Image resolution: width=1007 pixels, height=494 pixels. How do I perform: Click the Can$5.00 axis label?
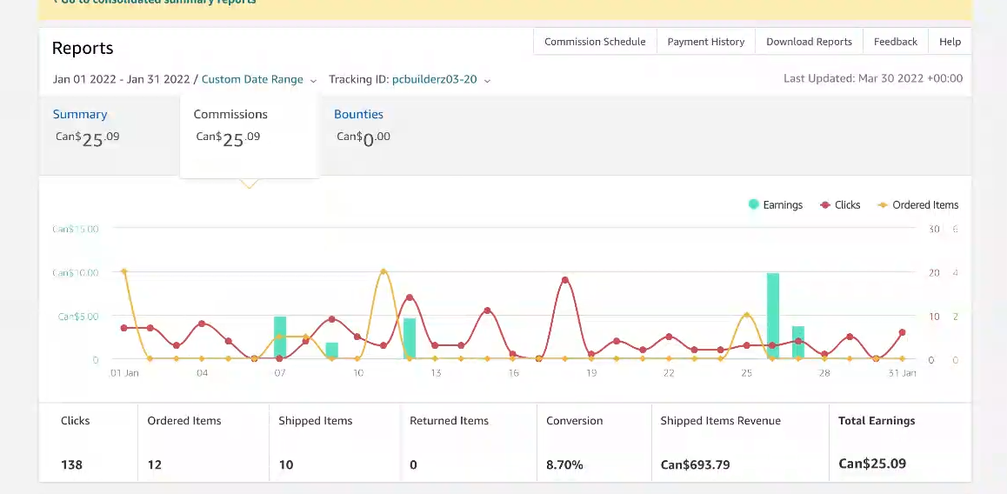(77, 316)
